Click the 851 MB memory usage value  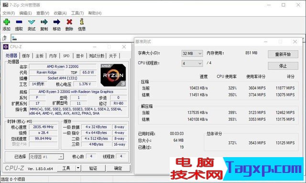251,53
